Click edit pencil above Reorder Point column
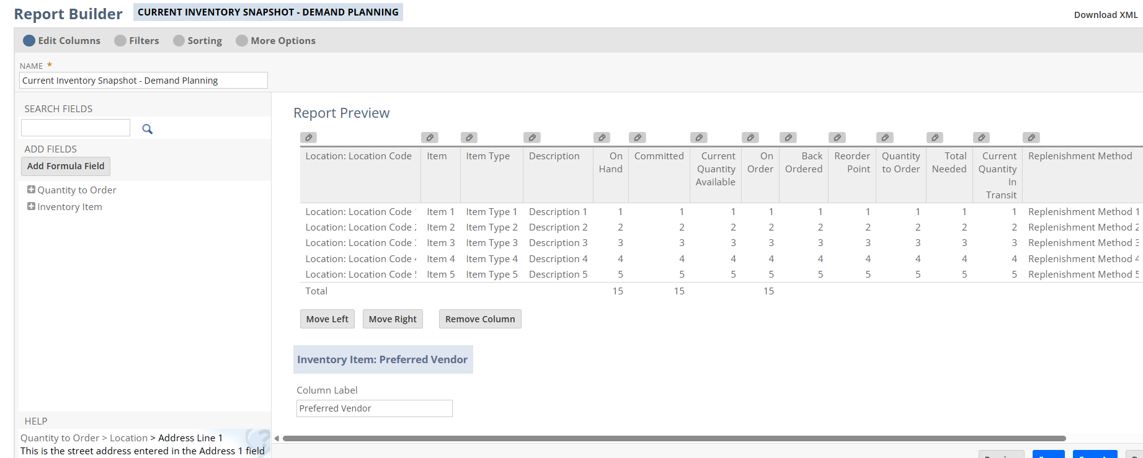This screenshot has height=458, width=1143. point(837,138)
